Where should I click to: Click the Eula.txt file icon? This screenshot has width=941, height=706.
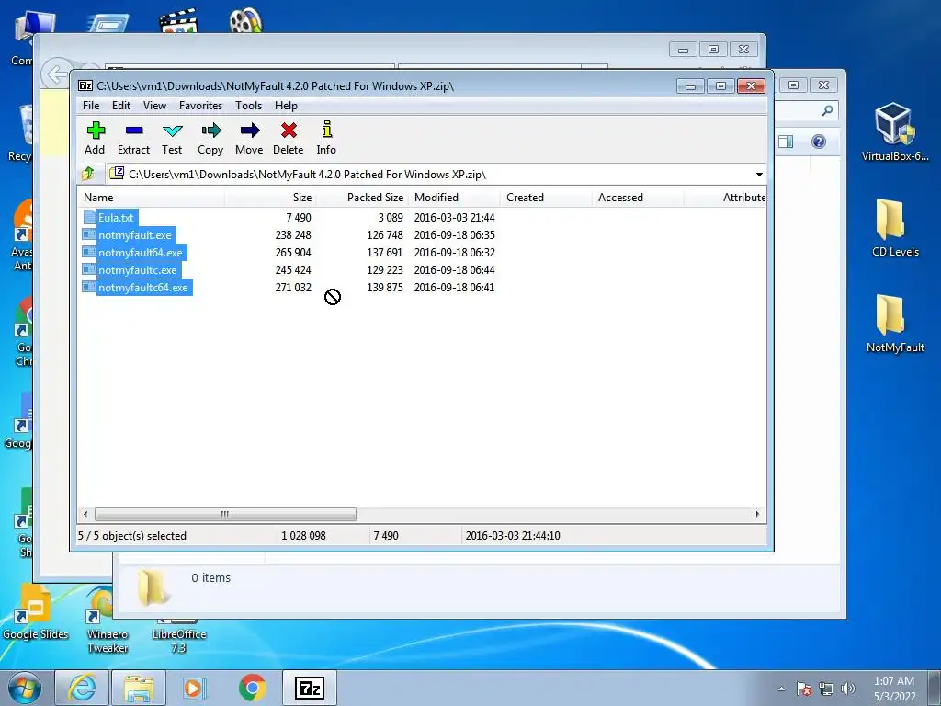pos(89,217)
